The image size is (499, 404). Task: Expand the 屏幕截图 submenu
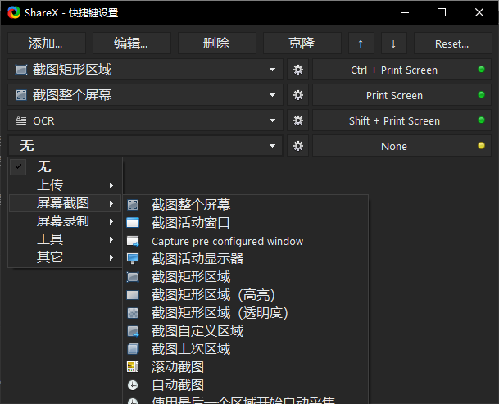click(65, 203)
